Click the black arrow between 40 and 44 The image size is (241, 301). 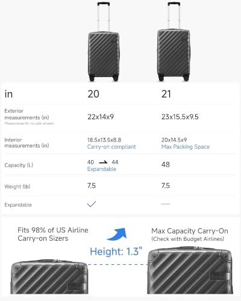tap(104, 162)
